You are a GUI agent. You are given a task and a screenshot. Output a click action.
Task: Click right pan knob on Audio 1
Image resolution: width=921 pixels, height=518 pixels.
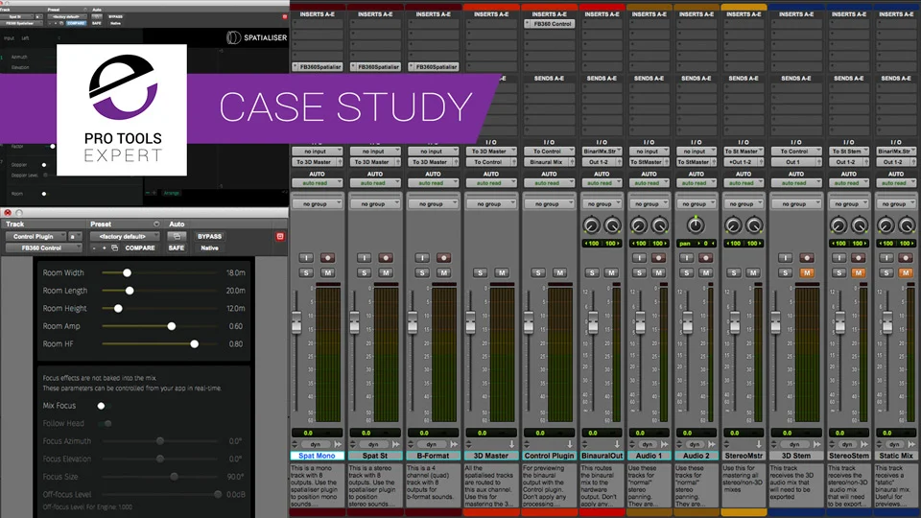coord(659,224)
